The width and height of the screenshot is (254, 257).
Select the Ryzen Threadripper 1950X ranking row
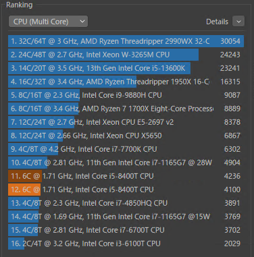(126, 82)
